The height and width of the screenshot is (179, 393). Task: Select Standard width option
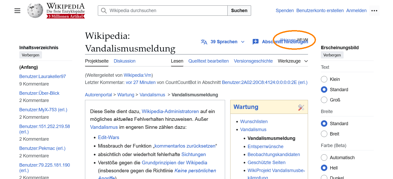[x=324, y=124]
